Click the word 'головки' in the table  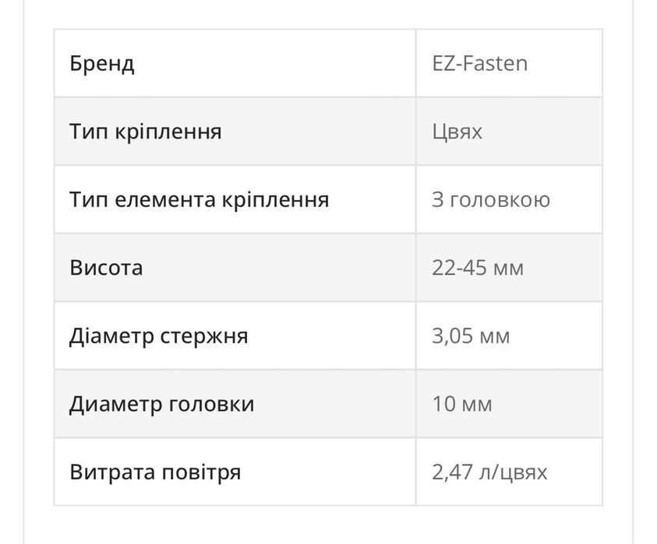tap(210, 404)
